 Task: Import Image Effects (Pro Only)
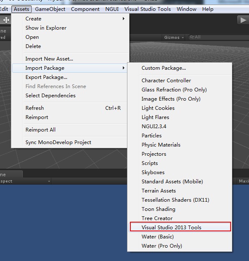coord(180,99)
